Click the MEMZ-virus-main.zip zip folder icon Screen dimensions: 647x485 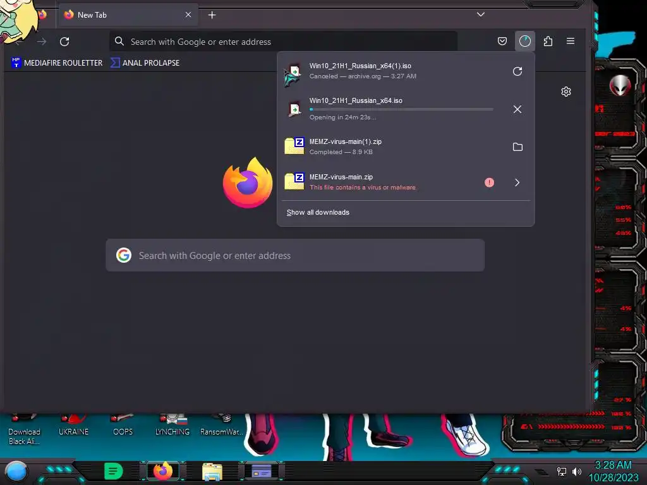[x=294, y=181]
